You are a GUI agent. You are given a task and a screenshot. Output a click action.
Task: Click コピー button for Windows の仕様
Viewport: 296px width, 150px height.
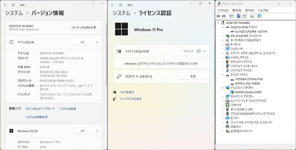coord(83,131)
